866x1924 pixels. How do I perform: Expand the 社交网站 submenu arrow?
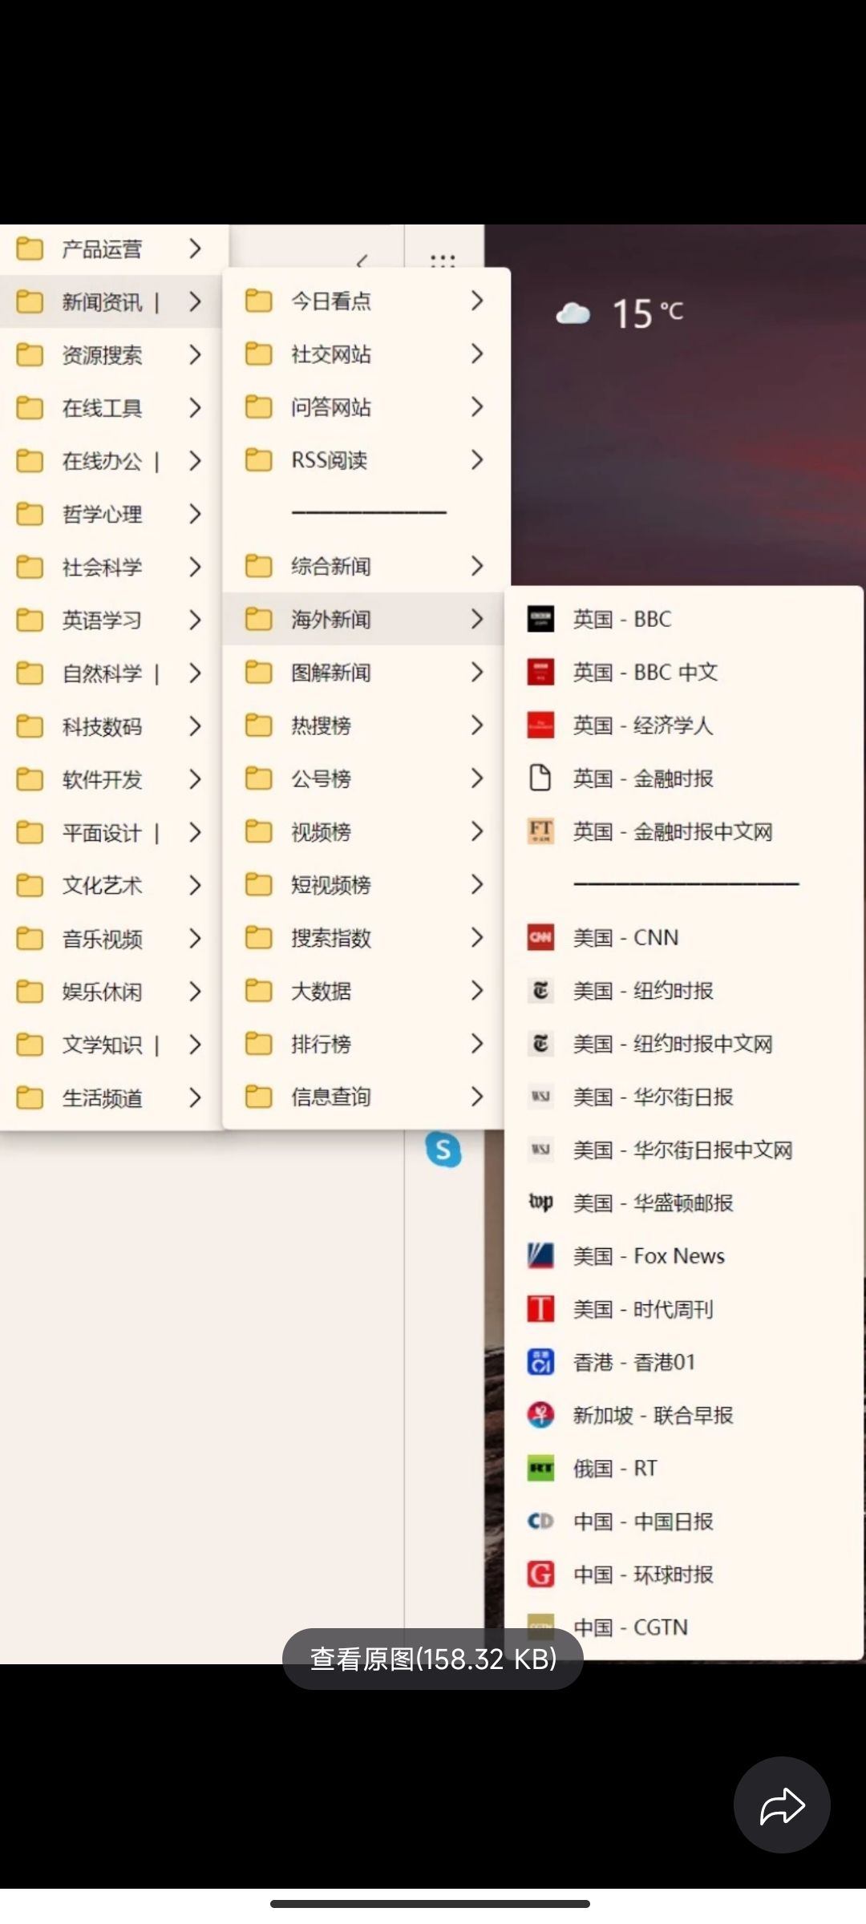pos(477,354)
